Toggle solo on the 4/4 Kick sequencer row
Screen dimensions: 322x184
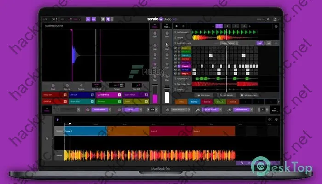tap(179, 70)
